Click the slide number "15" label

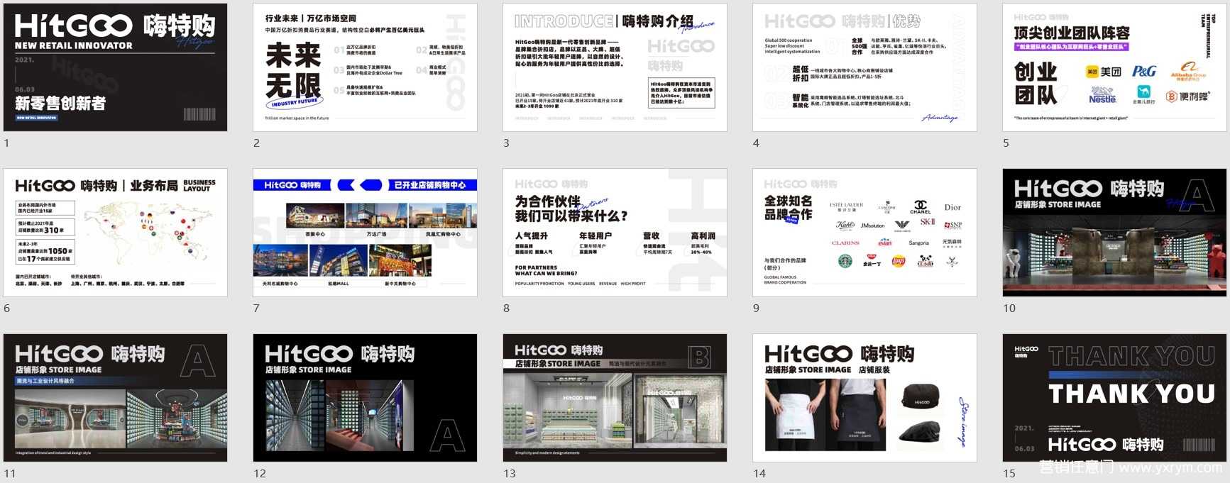[x=1009, y=474]
